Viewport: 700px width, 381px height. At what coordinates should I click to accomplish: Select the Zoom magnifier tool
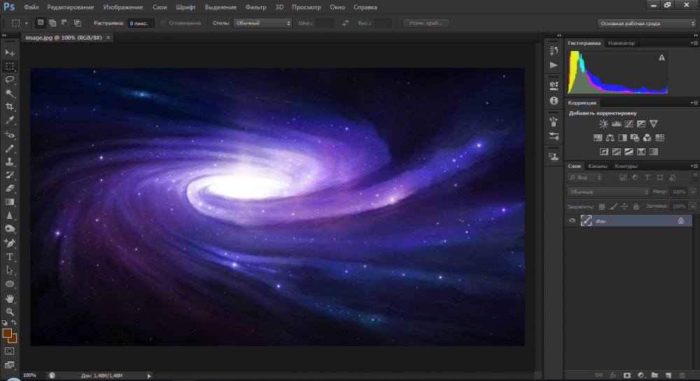coord(10,312)
